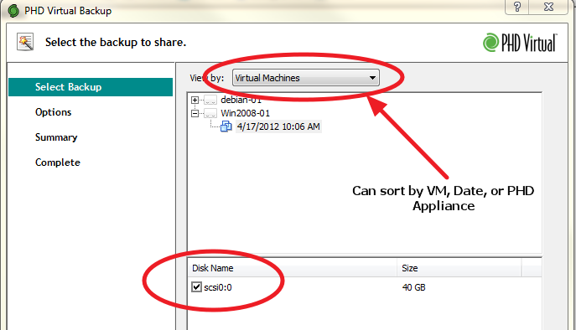The image size is (576, 330).
Task: Open the help question mark button
Action: tap(517, 7)
